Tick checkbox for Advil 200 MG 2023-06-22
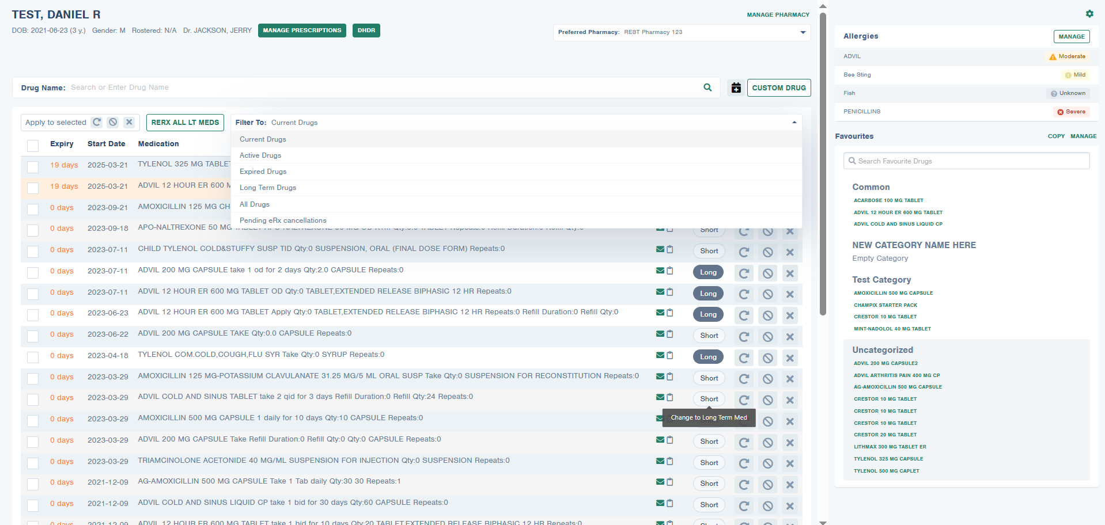Image resolution: width=1105 pixels, height=525 pixels. (33, 336)
